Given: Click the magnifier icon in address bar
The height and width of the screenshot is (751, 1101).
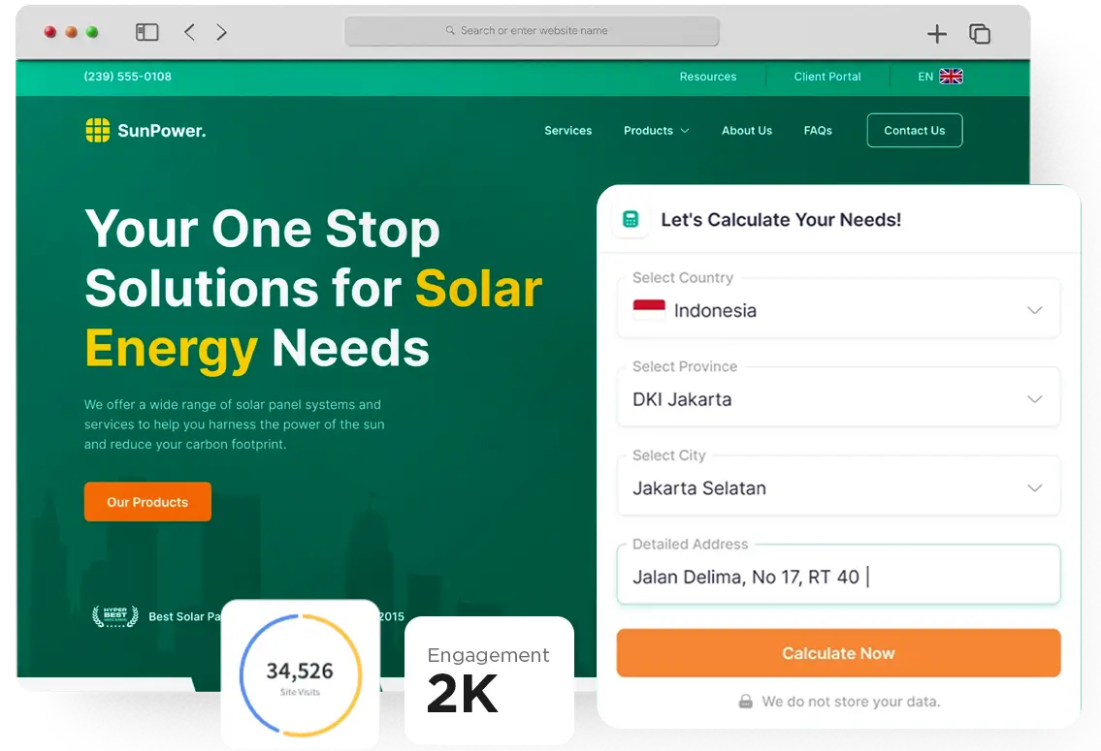Looking at the screenshot, I should (x=450, y=31).
